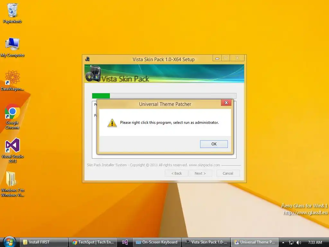Click 'Please right click this program' message text
Image resolution: width=329 pixels, height=247 pixels.
pos(169,123)
